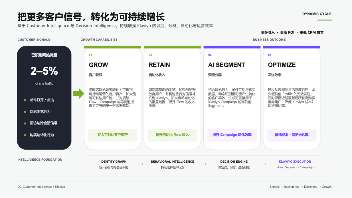The width and height of the screenshot is (352, 198).
Task: Select the AI SEGMENT card heading
Action: pos(226,65)
